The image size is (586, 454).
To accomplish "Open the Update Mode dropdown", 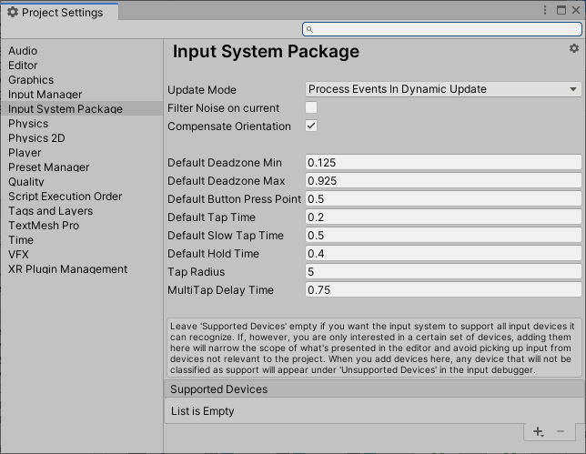I will pos(443,89).
